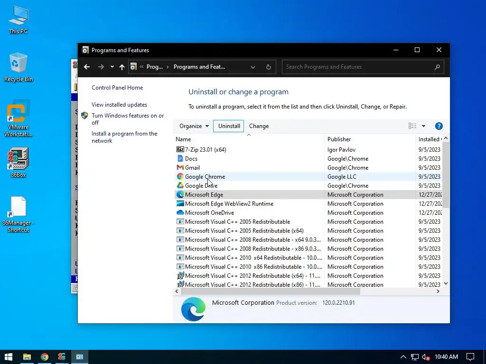The width and height of the screenshot is (486, 364).
Task: Open the Organize dropdown menu
Action: [x=194, y=126]
